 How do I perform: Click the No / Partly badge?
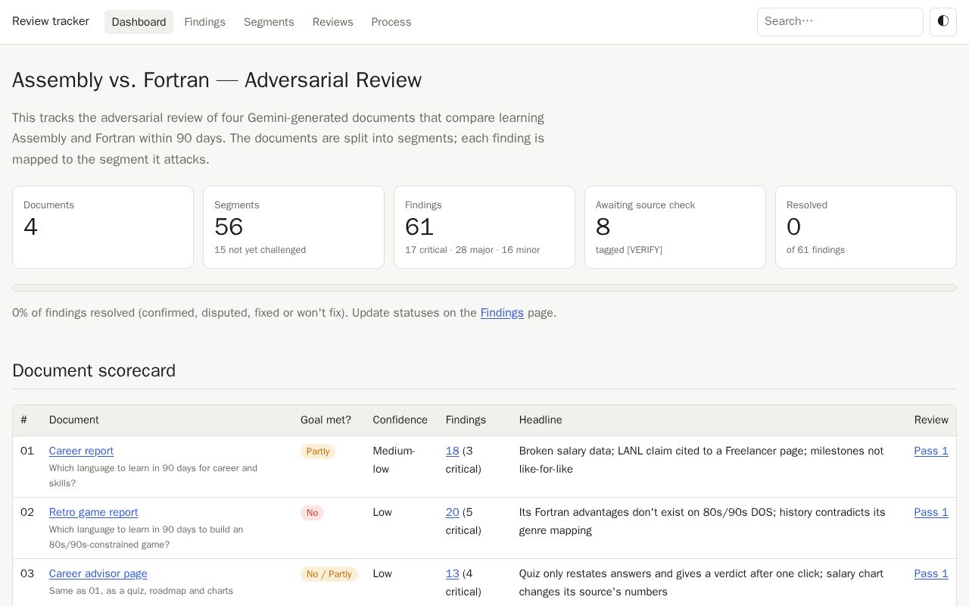[x=329, y=574]
